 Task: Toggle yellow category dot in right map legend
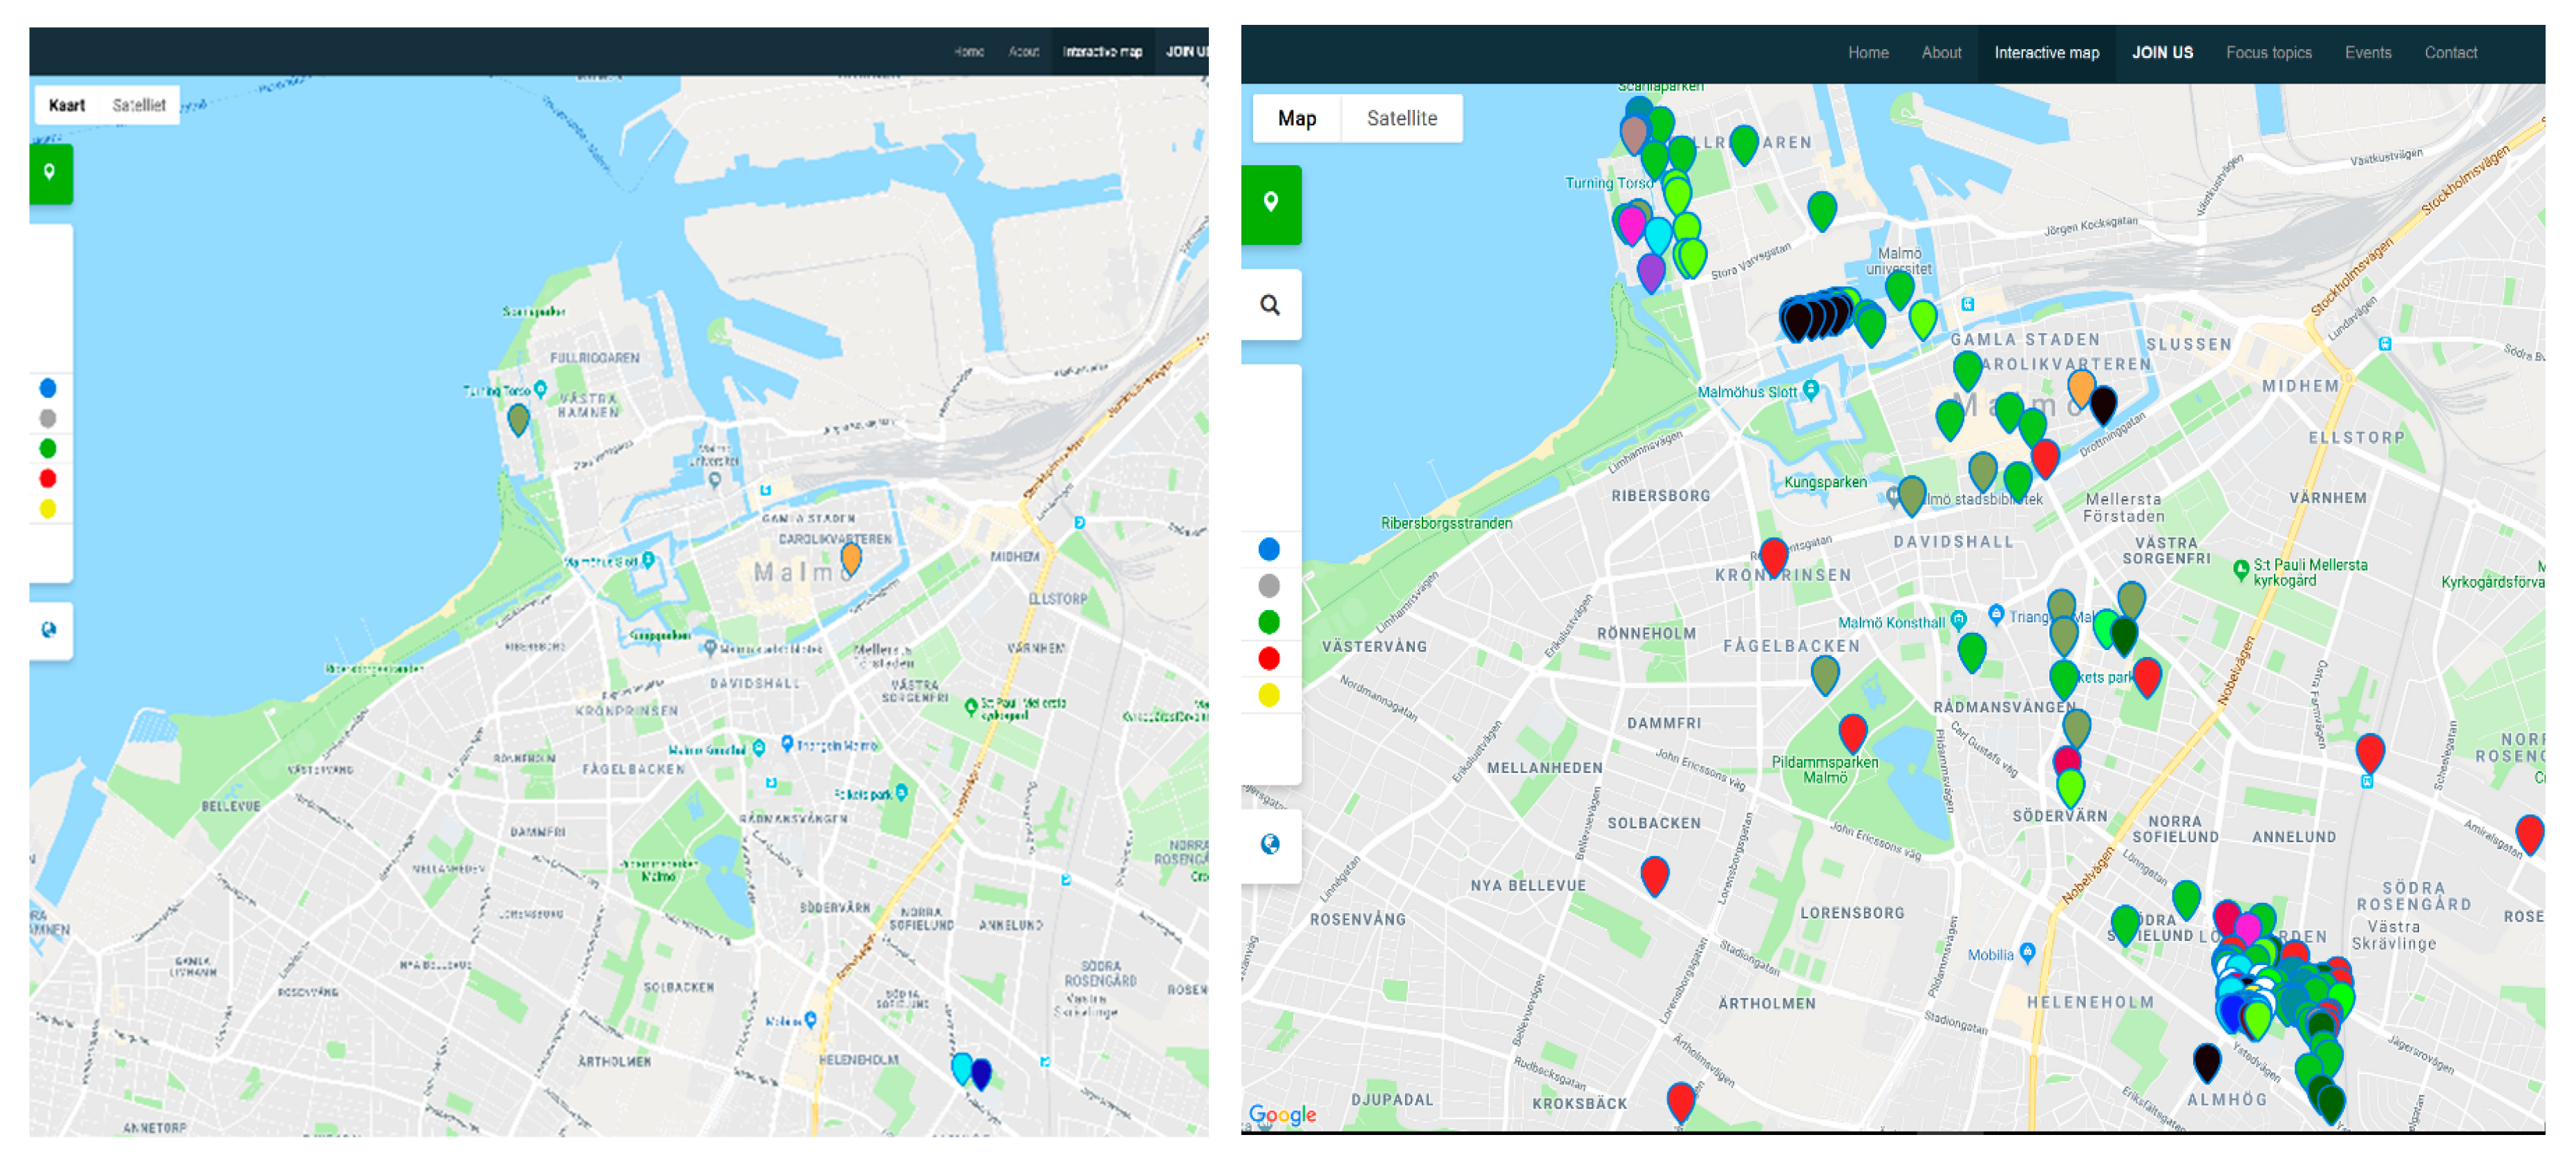click(x=1268, y=696)
